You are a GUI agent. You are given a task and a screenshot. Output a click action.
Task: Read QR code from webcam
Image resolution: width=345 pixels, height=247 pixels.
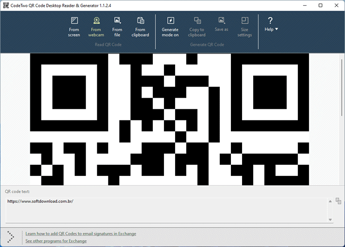click(96, 21)
